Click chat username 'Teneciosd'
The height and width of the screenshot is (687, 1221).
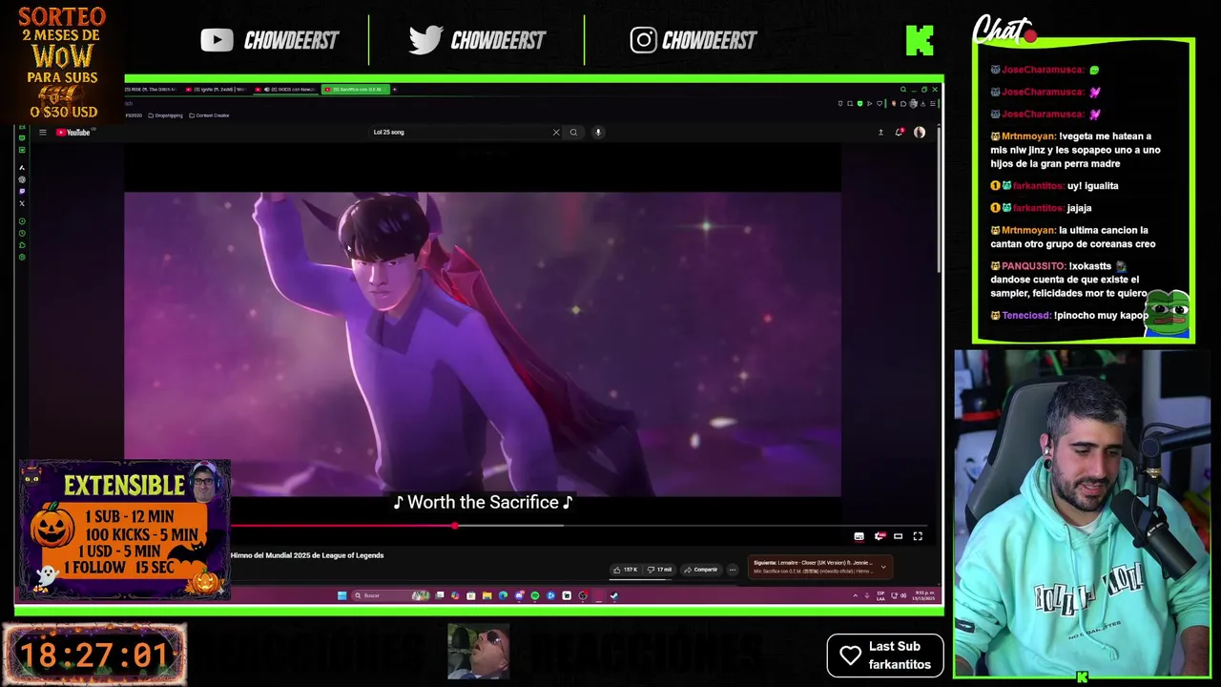point(1026,315)
